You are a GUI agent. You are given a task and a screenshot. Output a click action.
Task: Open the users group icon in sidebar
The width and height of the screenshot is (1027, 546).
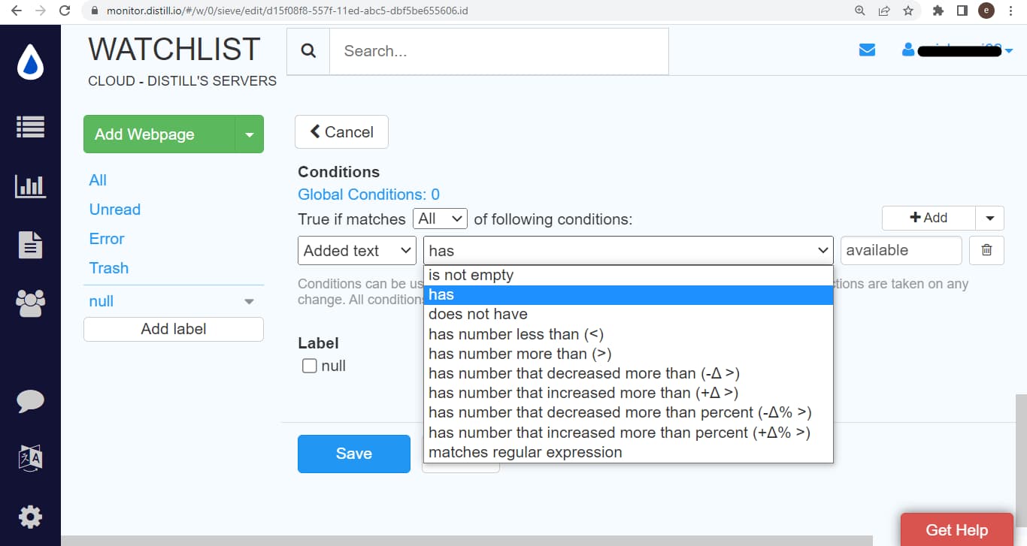[x=30, y=303]
